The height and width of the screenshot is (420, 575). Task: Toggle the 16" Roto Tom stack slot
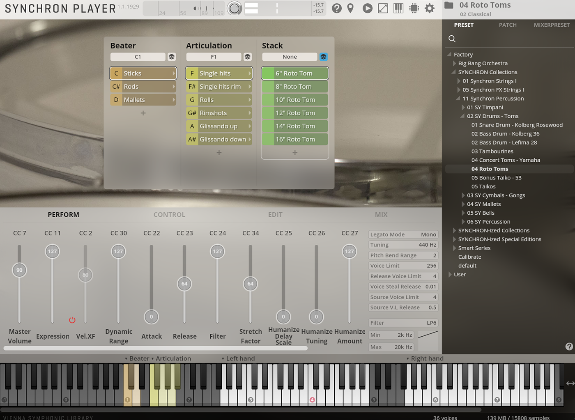click(x=295, y=139)
